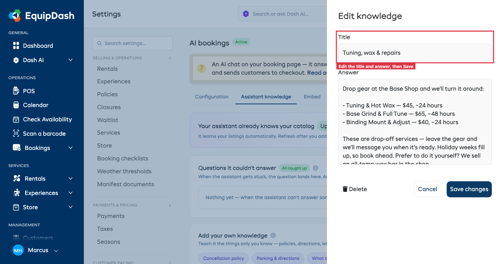Open the POS icon in sidebar
Viewport: 503px width, 264px height.
[x=16, y=91]
